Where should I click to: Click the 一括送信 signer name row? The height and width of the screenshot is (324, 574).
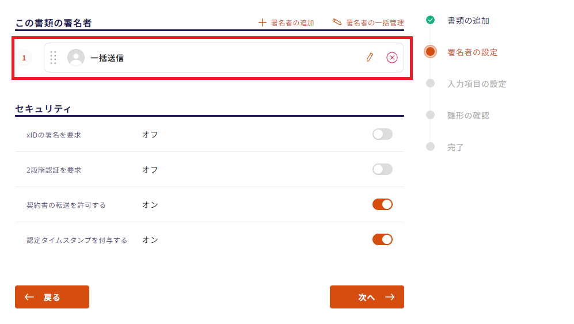point(219,58)
